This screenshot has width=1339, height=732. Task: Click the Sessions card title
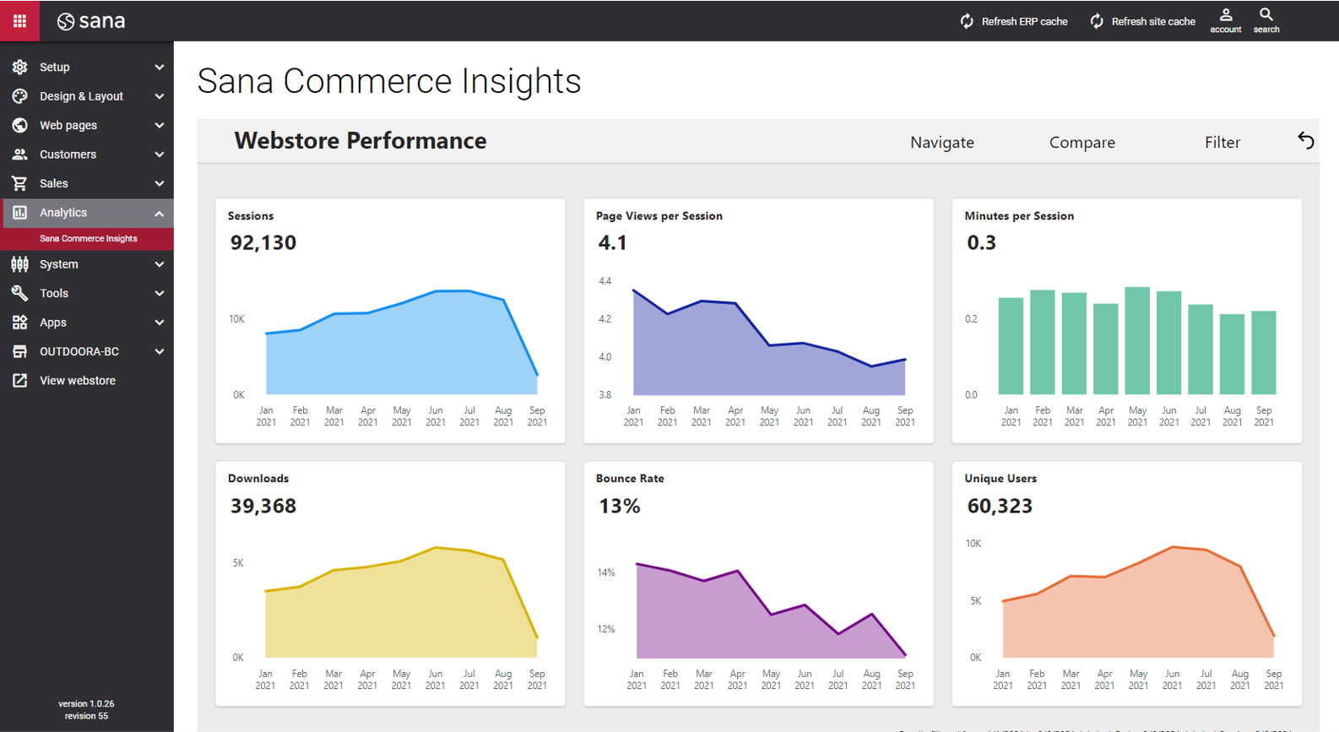point(251,216)
